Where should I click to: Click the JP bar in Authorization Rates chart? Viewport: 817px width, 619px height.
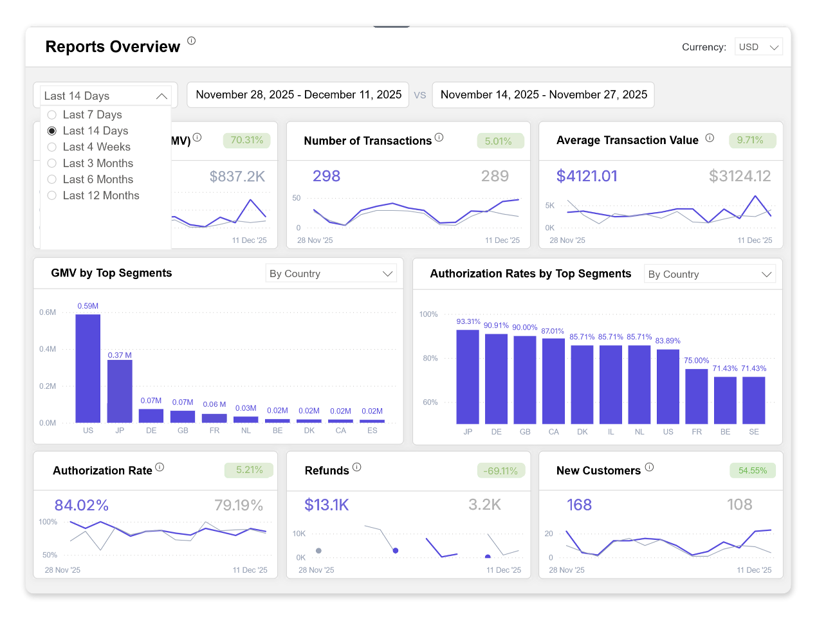pos(468,377)
